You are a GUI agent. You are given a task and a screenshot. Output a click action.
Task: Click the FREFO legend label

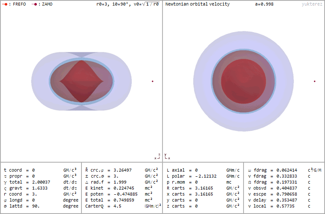tap(19, 4)
